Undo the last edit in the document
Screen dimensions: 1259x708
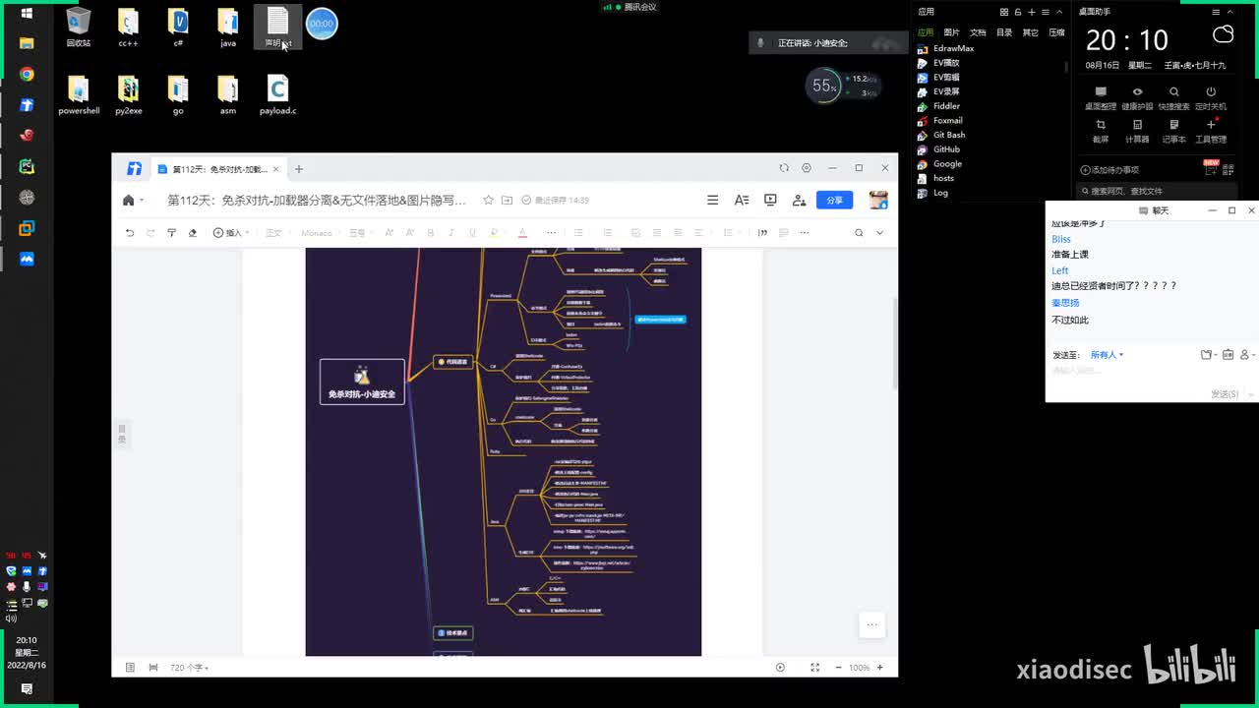(x=130, y=233)
